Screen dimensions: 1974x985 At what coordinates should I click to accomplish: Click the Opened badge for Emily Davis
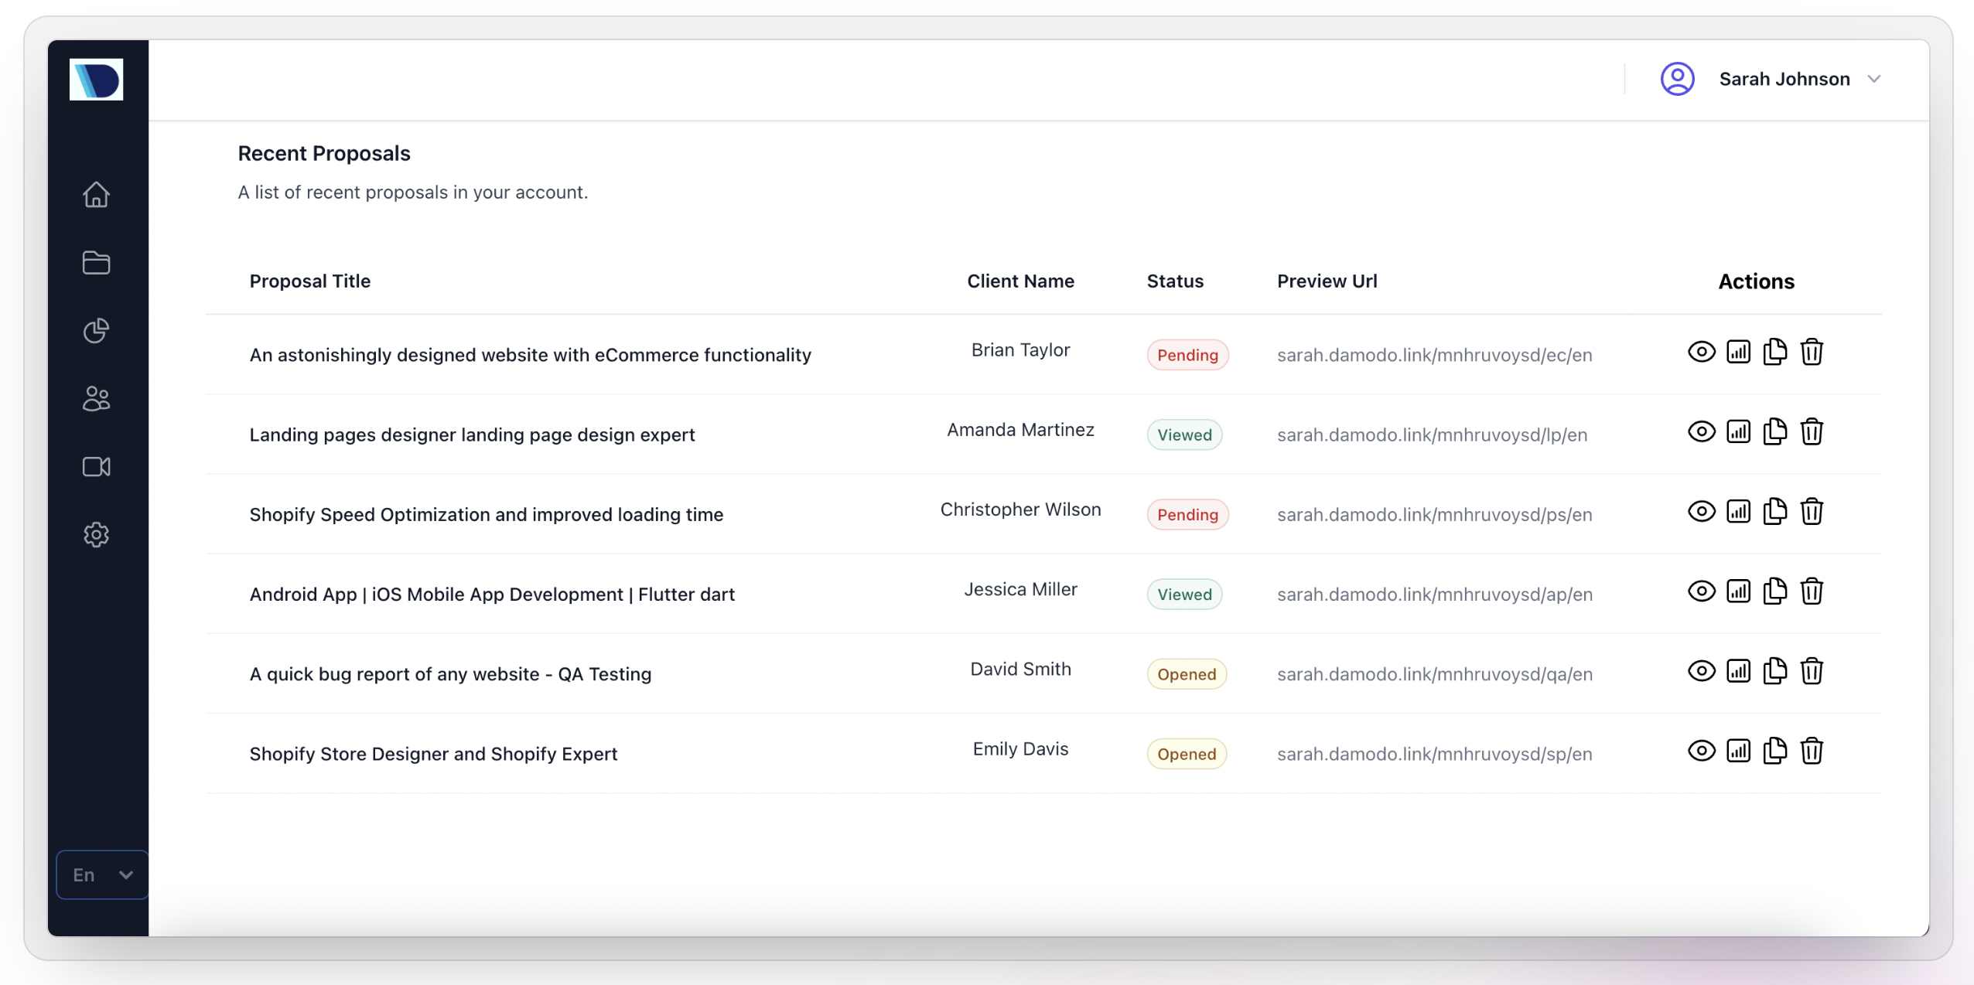tap(1187, 754)
